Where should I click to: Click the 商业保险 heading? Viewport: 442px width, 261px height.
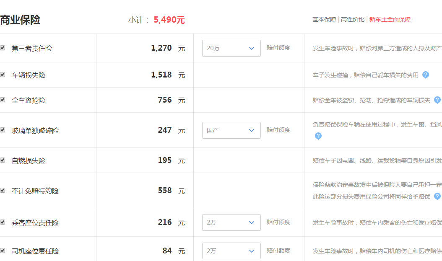[20, 20]
